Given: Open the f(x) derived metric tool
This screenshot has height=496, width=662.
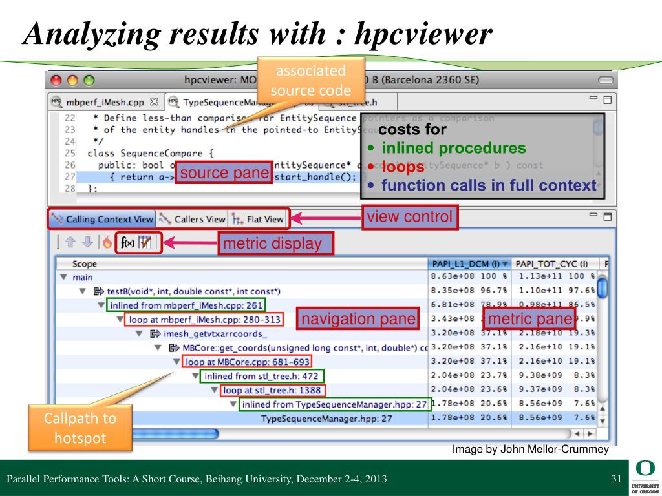Looking at the screenshot, I should tap(127, 242).
